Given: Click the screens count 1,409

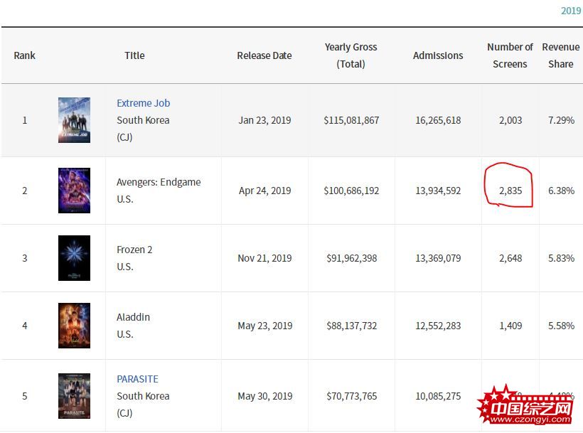Looking at the screenshot, I should pos(510,326).
